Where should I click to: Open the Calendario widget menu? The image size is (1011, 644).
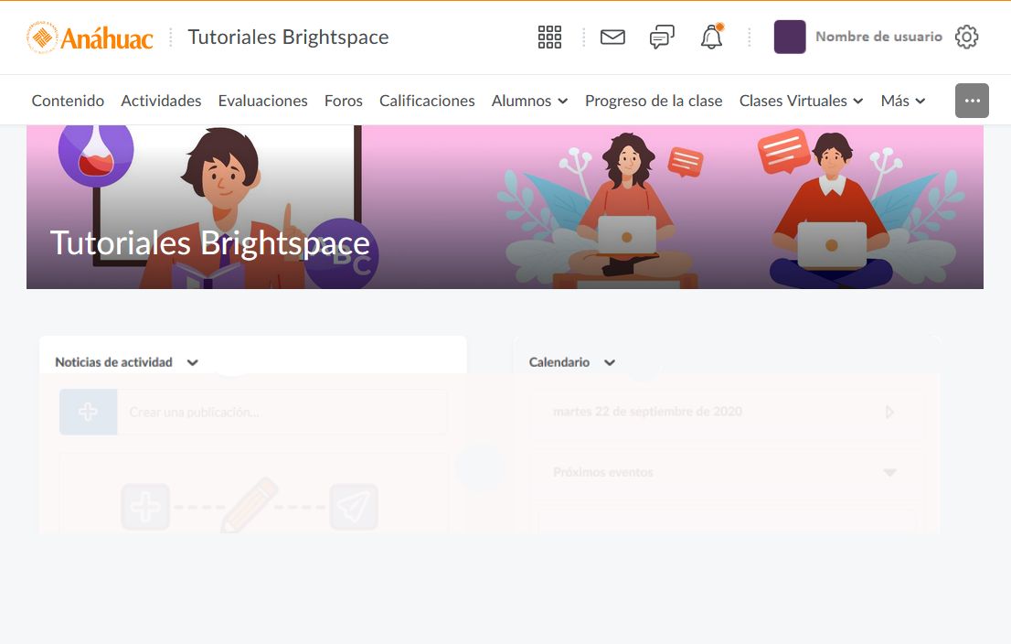[609, 362]
